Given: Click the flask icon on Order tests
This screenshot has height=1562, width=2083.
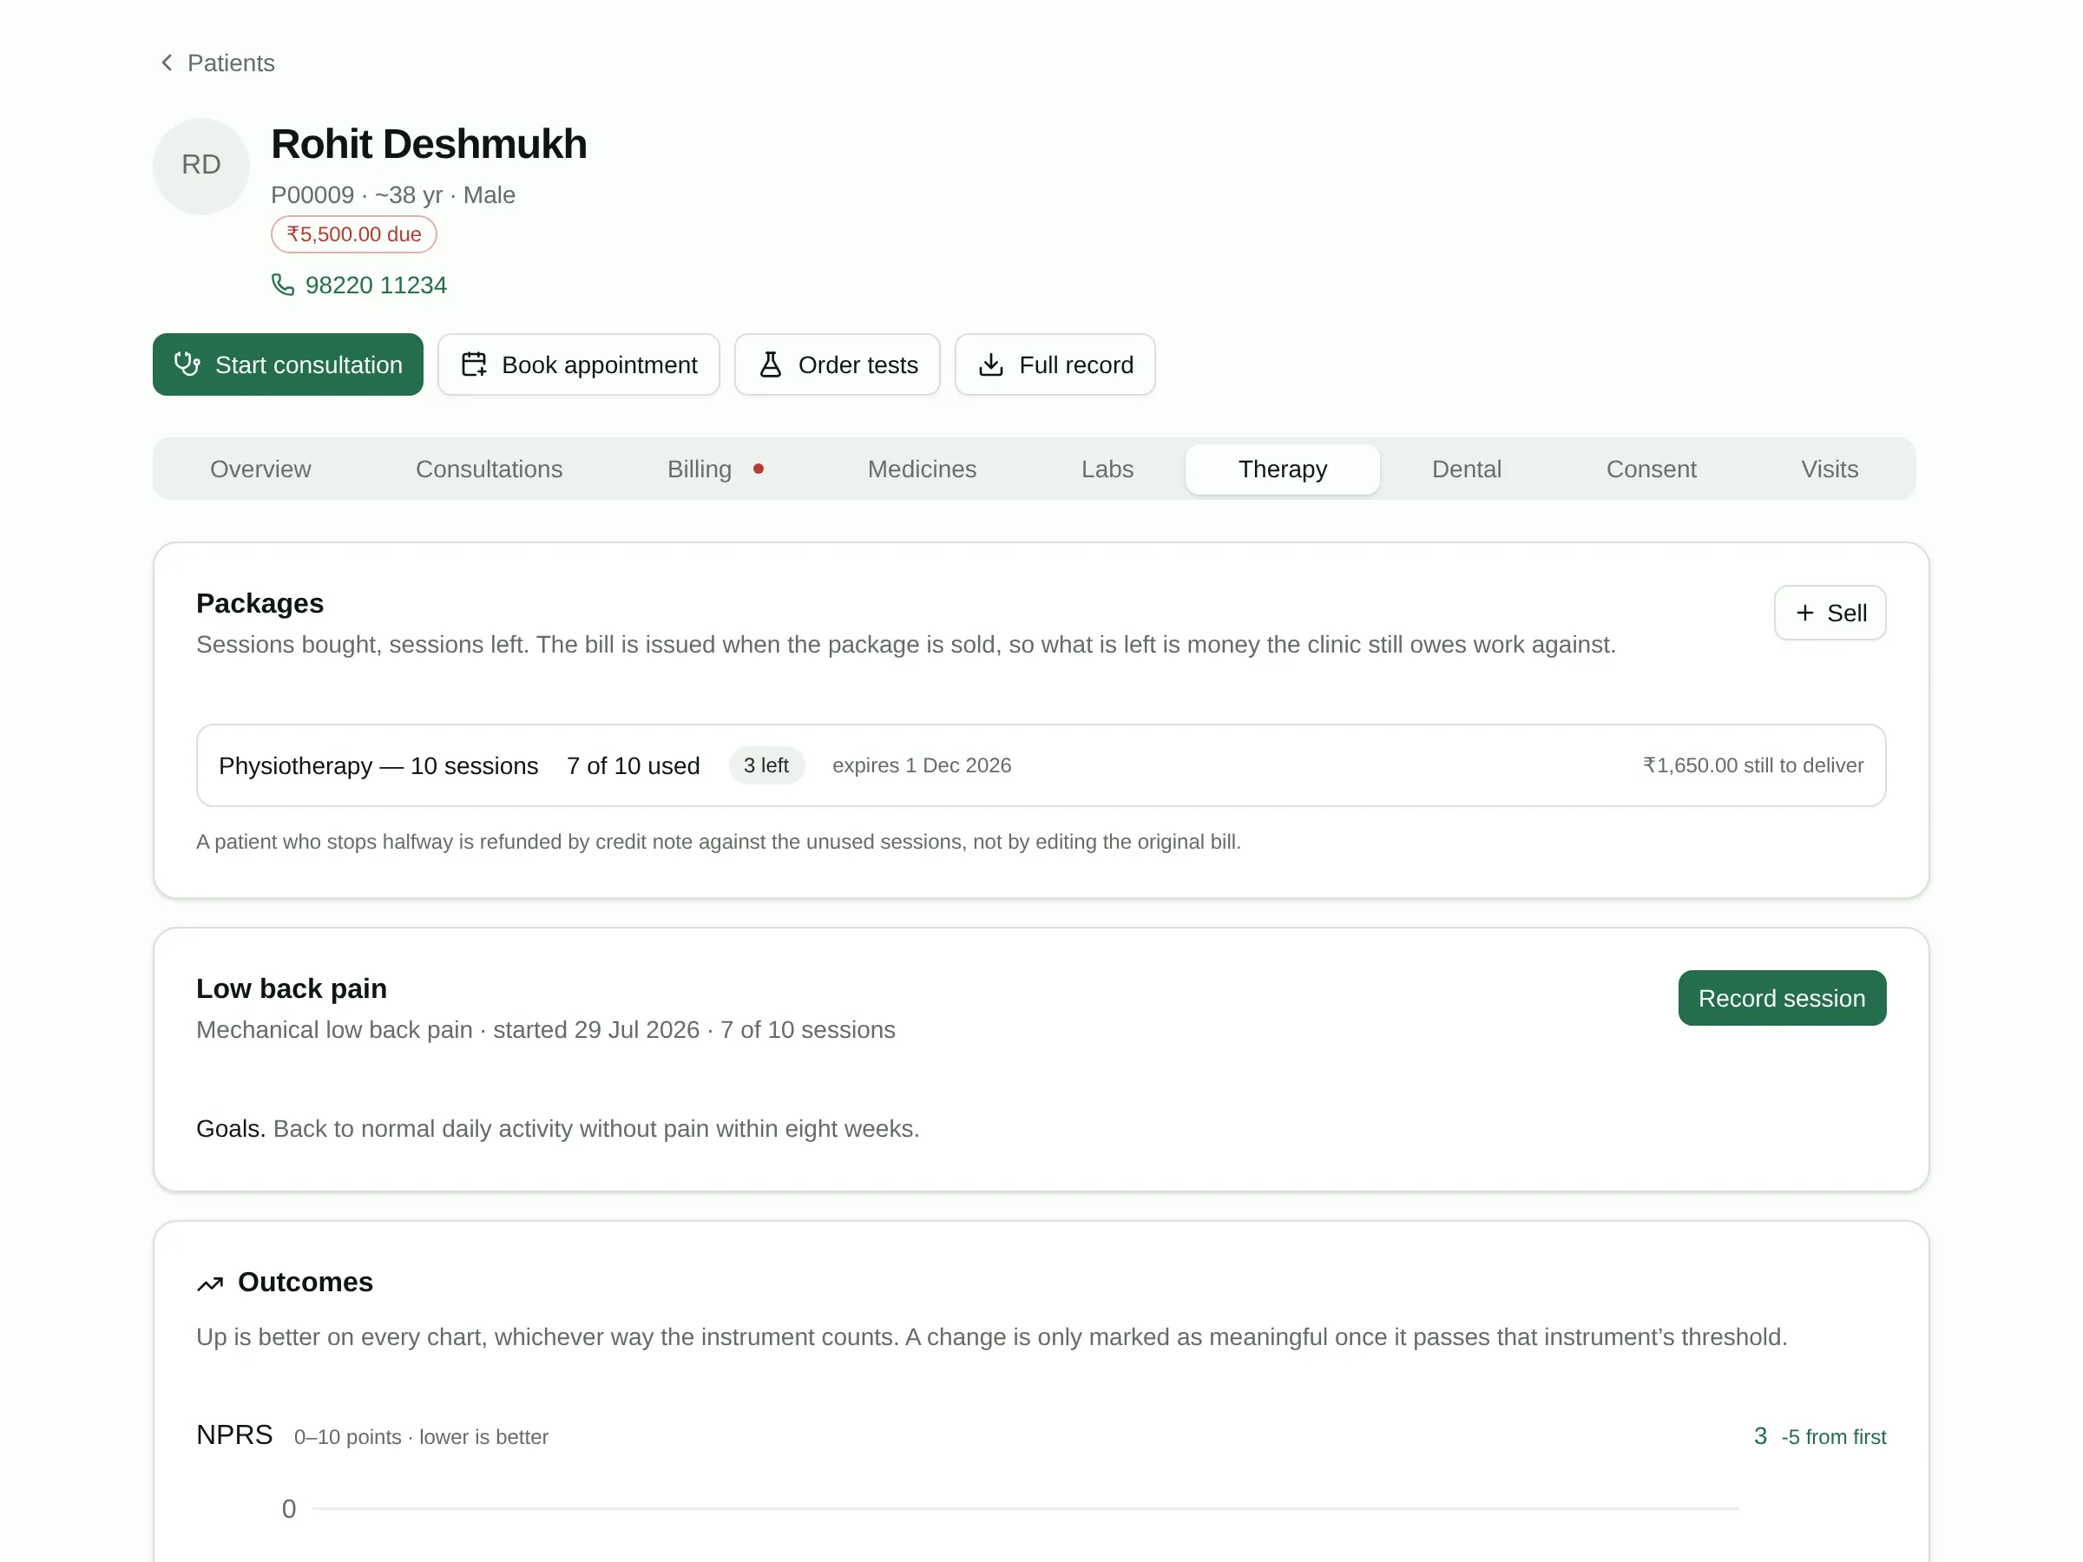Looking at the screenshot, I should point(771,364).
